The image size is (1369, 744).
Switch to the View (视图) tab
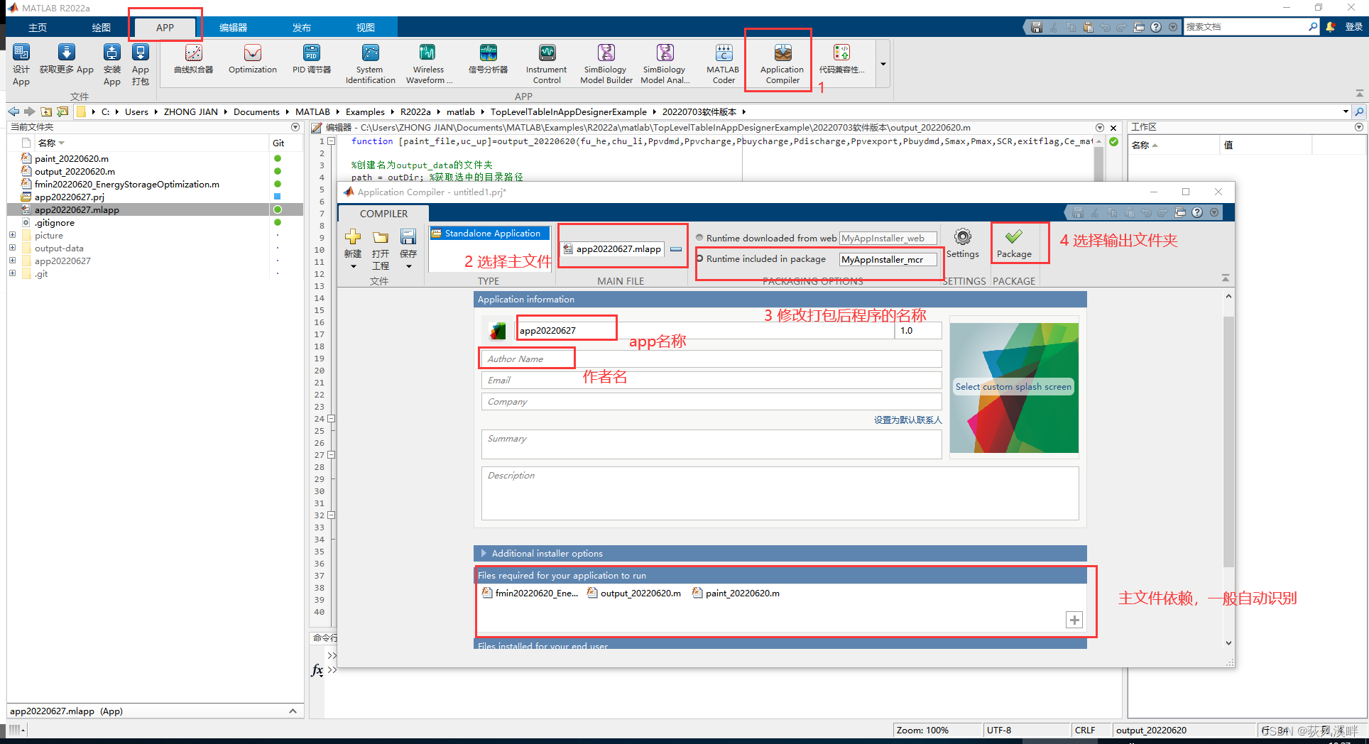(366, 28)
